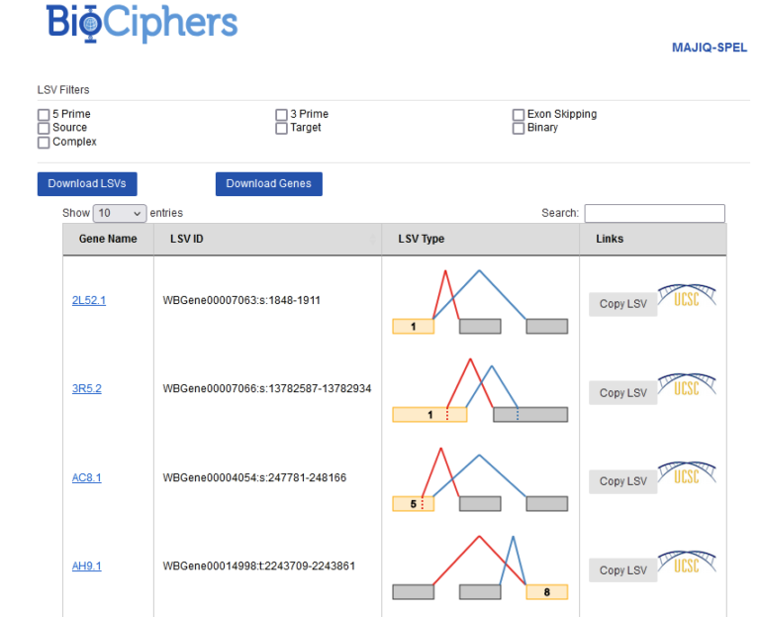
Task: Click the splice graph for 3R5.2
Action: (x=480, y=390)
